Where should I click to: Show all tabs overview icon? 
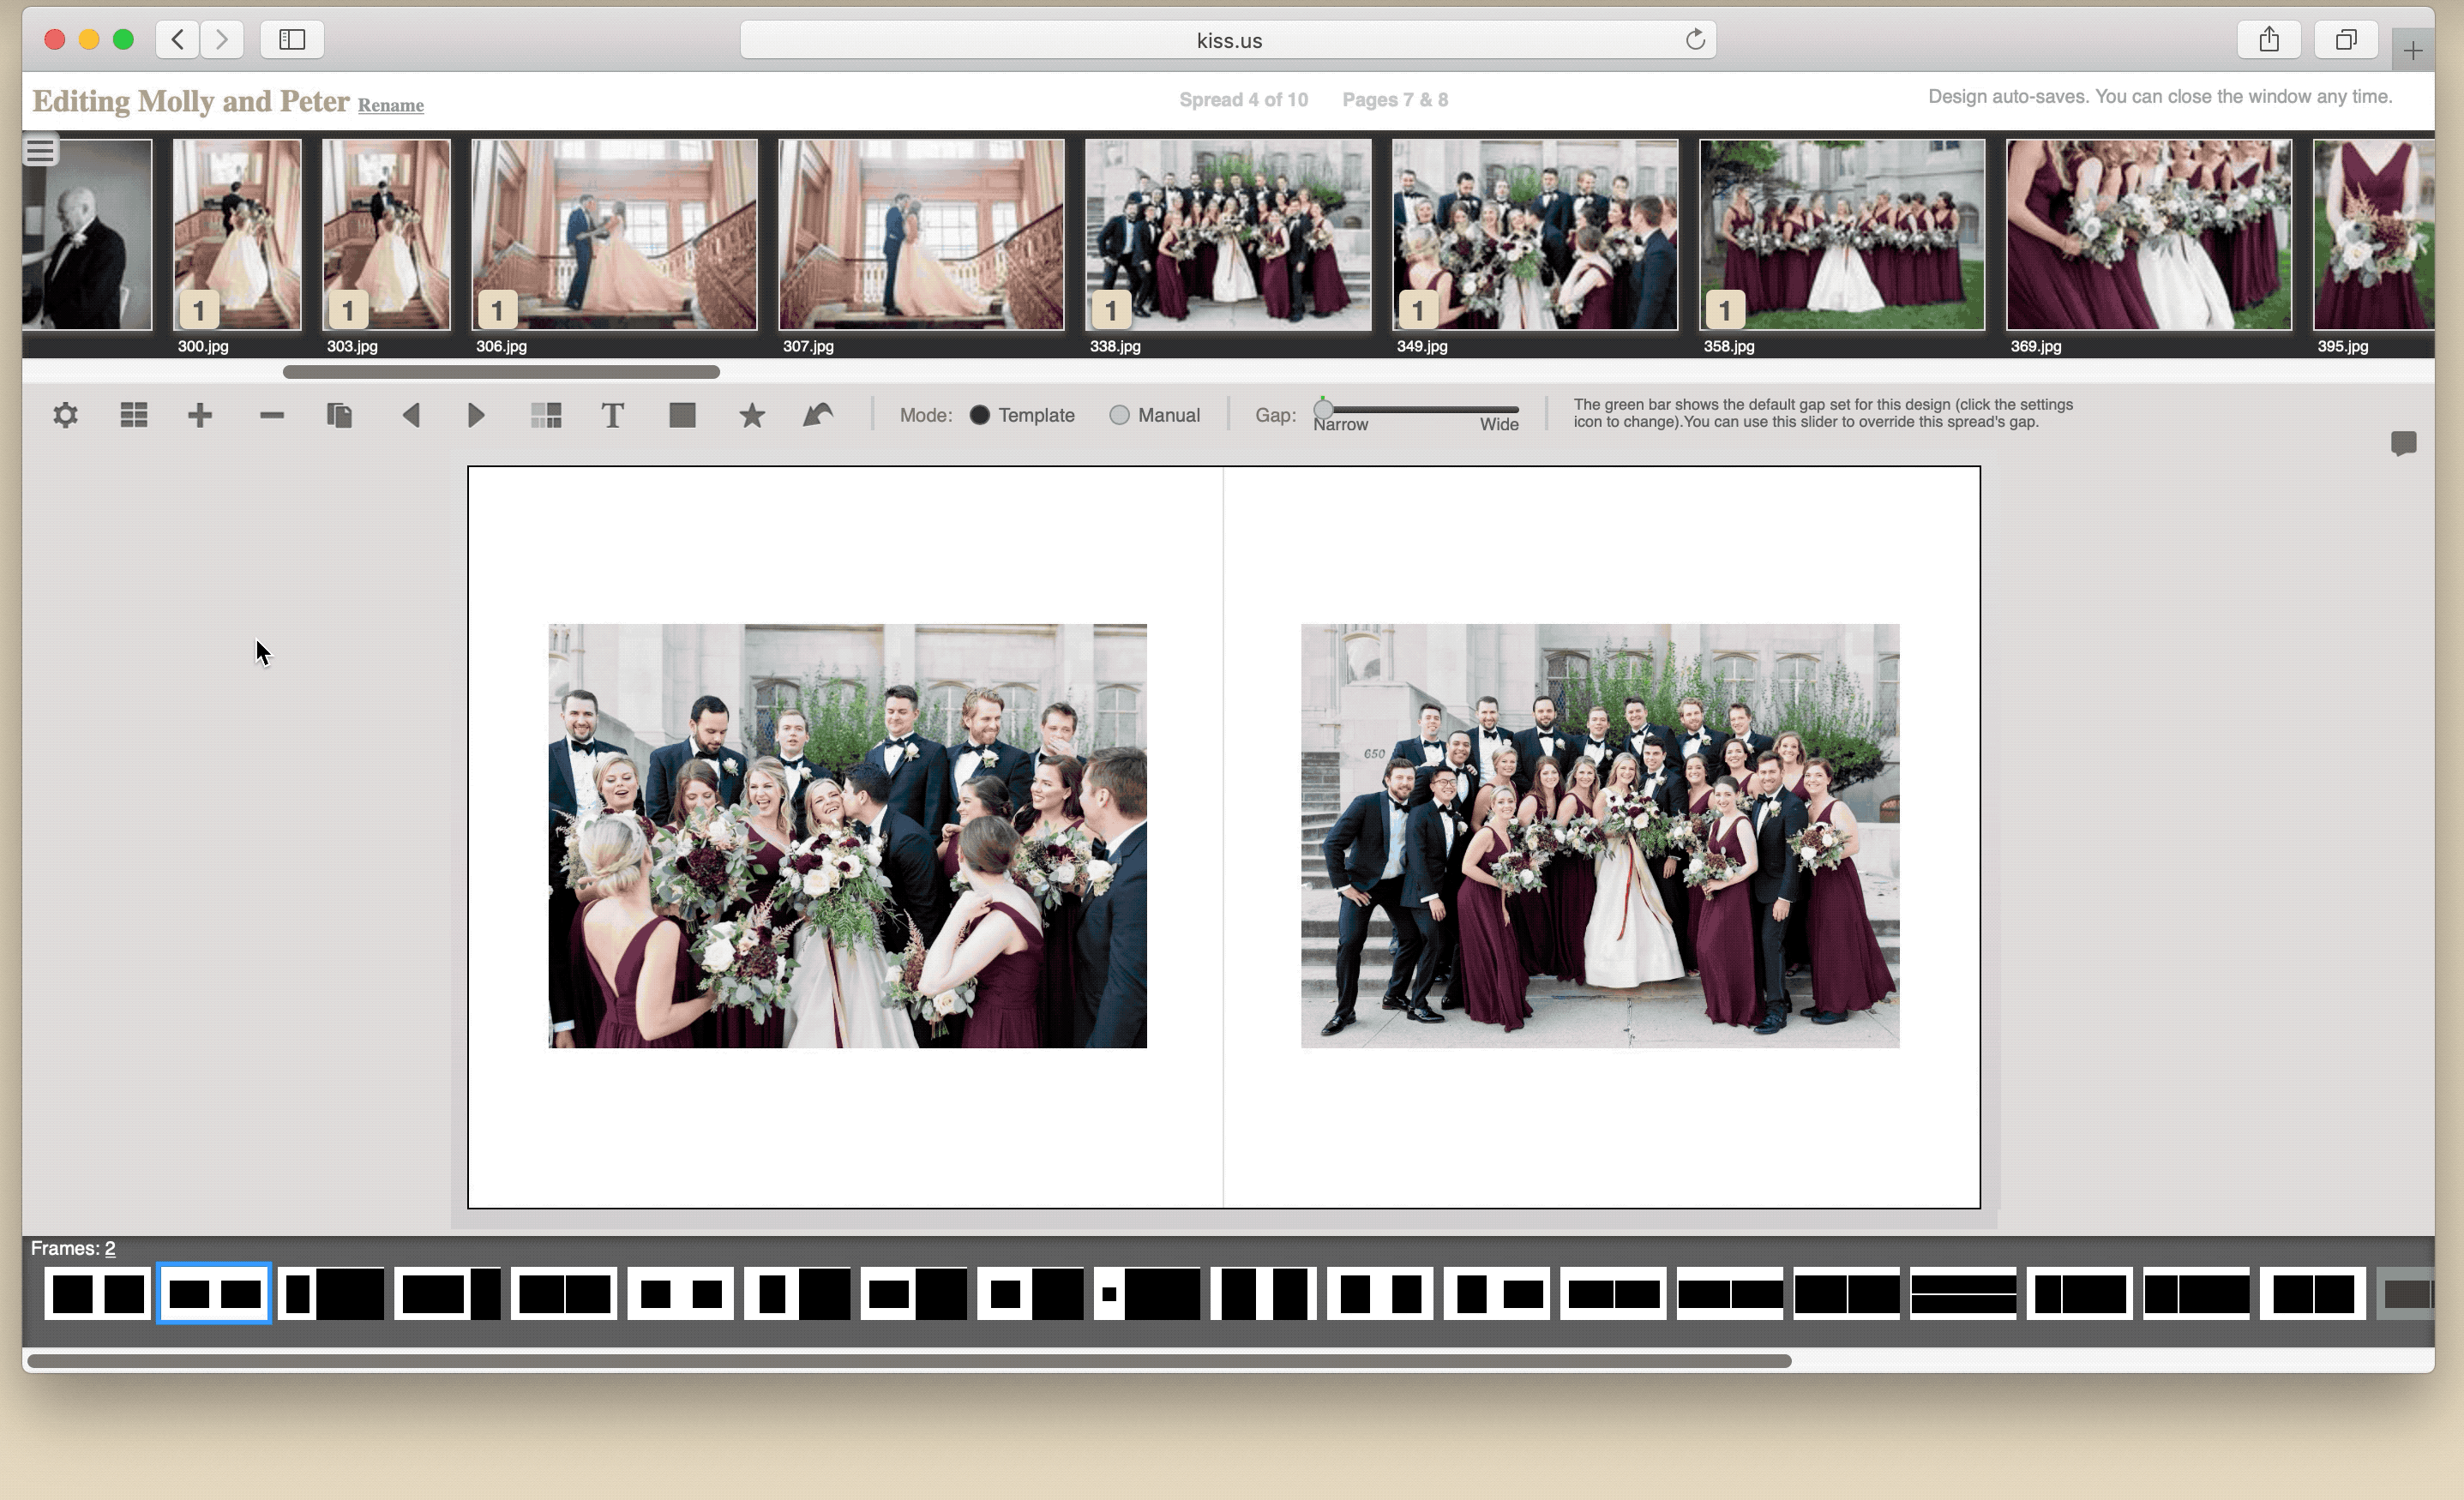(2346, 40)
